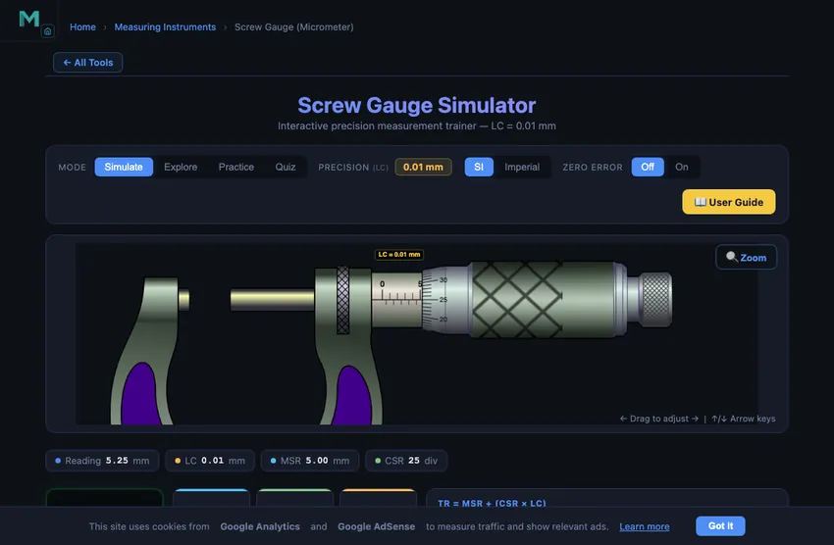Set zero error Off

[x=648, y=167]
